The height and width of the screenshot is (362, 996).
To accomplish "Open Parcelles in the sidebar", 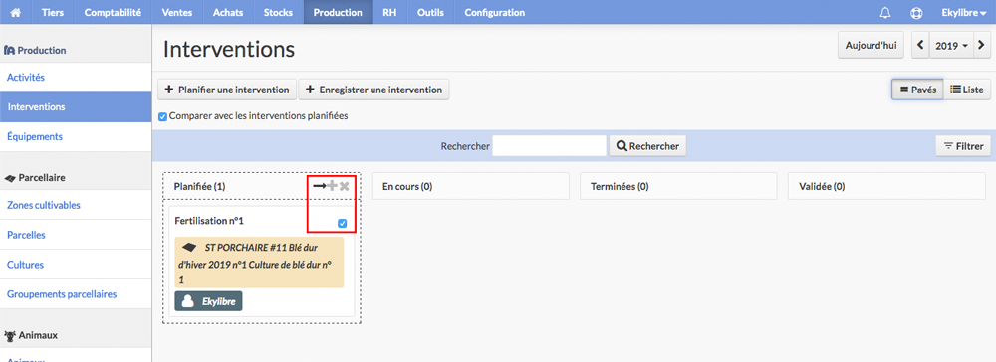I will [76, 235].
